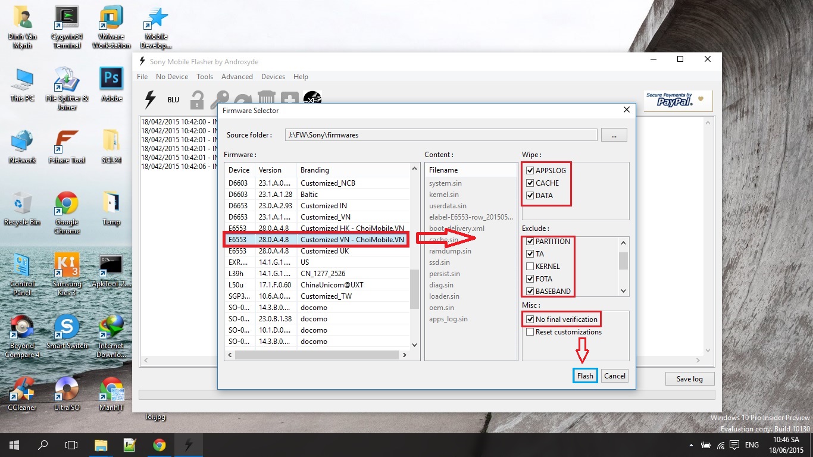The width and height of the screenshot is (813, 457).
Task: Click the BLU bootloader unlock toolbar icon
Action: (x=173, y=100)
